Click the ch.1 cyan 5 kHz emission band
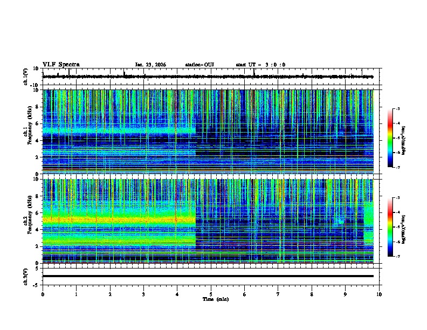The height and width of the screenshot is (330, 427). (119, 130)
